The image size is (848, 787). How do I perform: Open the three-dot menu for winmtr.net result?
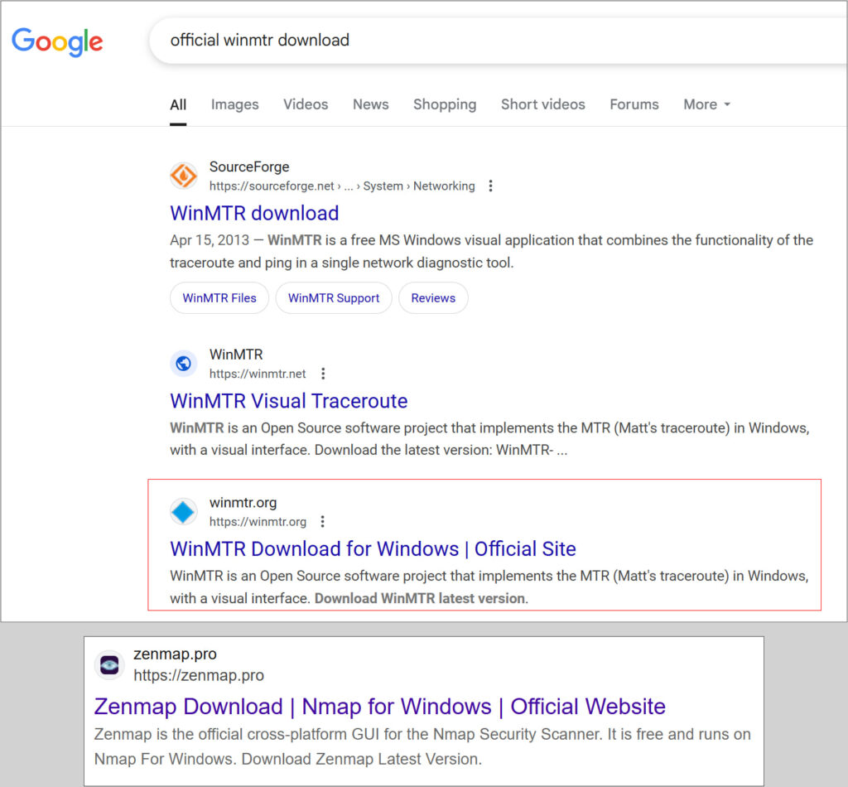point(322,373)
